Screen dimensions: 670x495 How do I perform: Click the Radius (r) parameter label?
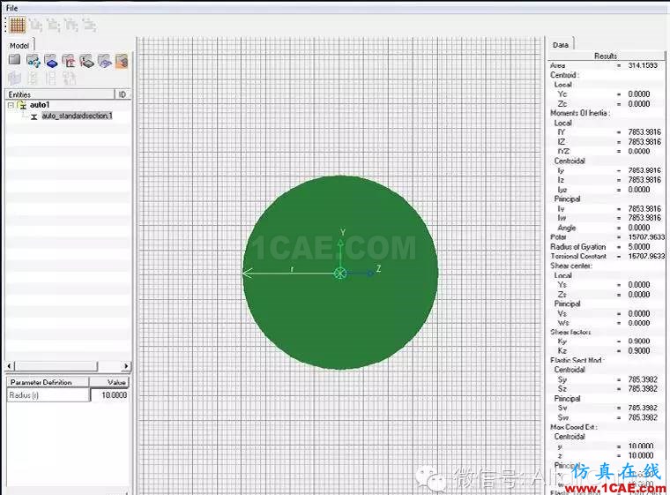[x=48, y=395]
